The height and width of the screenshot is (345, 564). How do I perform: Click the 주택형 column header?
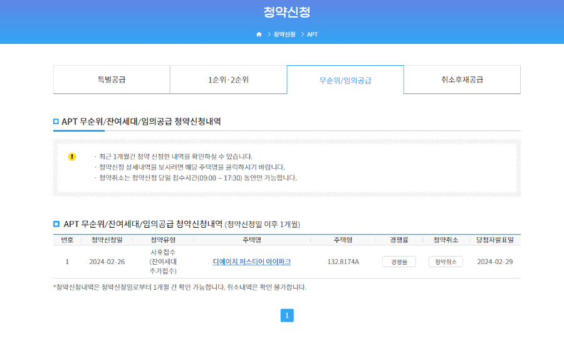click(343, 240)
